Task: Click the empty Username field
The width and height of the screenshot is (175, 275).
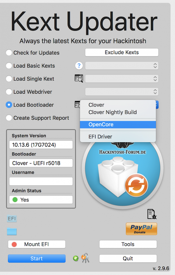Action: click(x=41, y=181)
